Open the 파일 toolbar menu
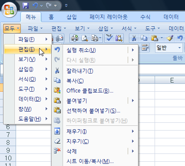The image size is (185, 166). pyautogui.click(x=35, y=29)
